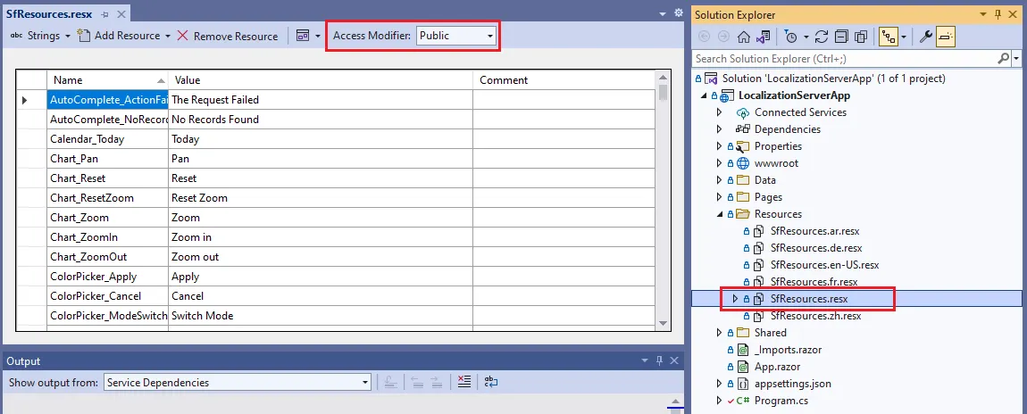Select SfResources.en-US.resx file
Image resolution: width=1027 pixels, height=414 pixels.
click(x=824, y=265)
